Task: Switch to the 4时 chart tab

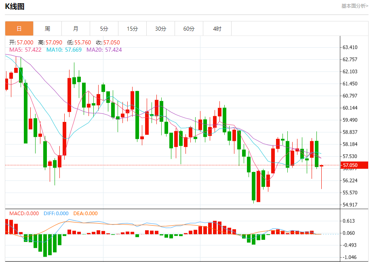Action: click(217, 29)
